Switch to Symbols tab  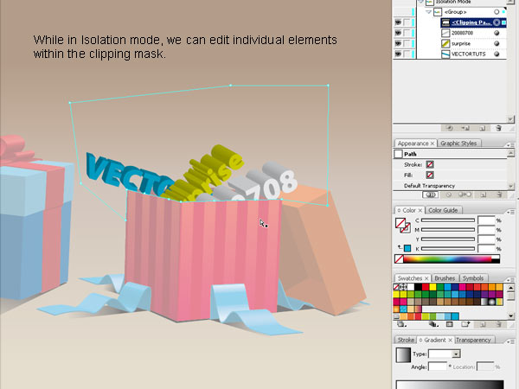(x=473, y=278)
